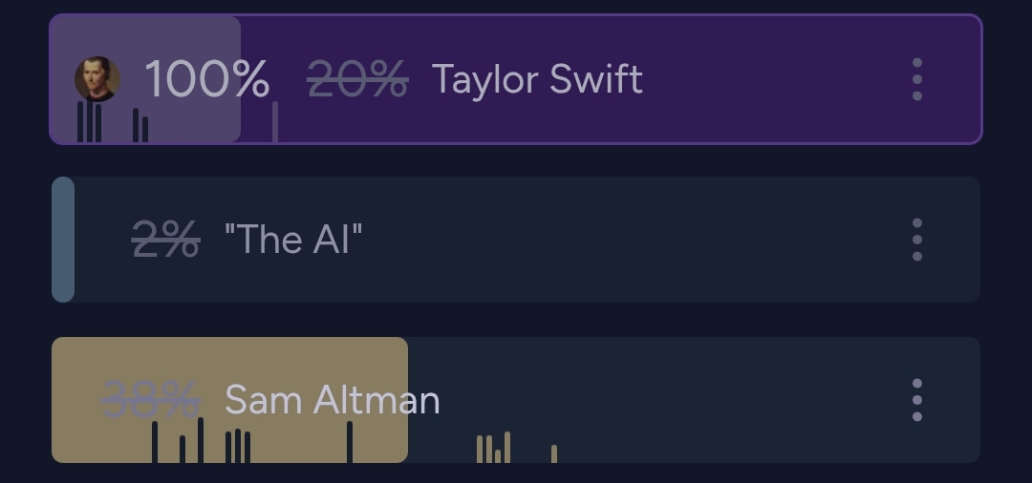Open three-dot options for "The AI"
Viewport: 1032px width, 483px height.
[916, 240]
